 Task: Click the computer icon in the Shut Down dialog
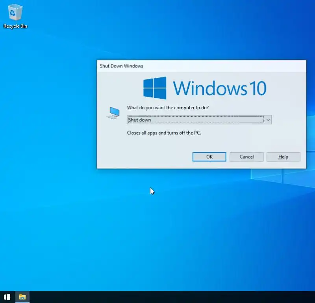[x=113, y=113]
